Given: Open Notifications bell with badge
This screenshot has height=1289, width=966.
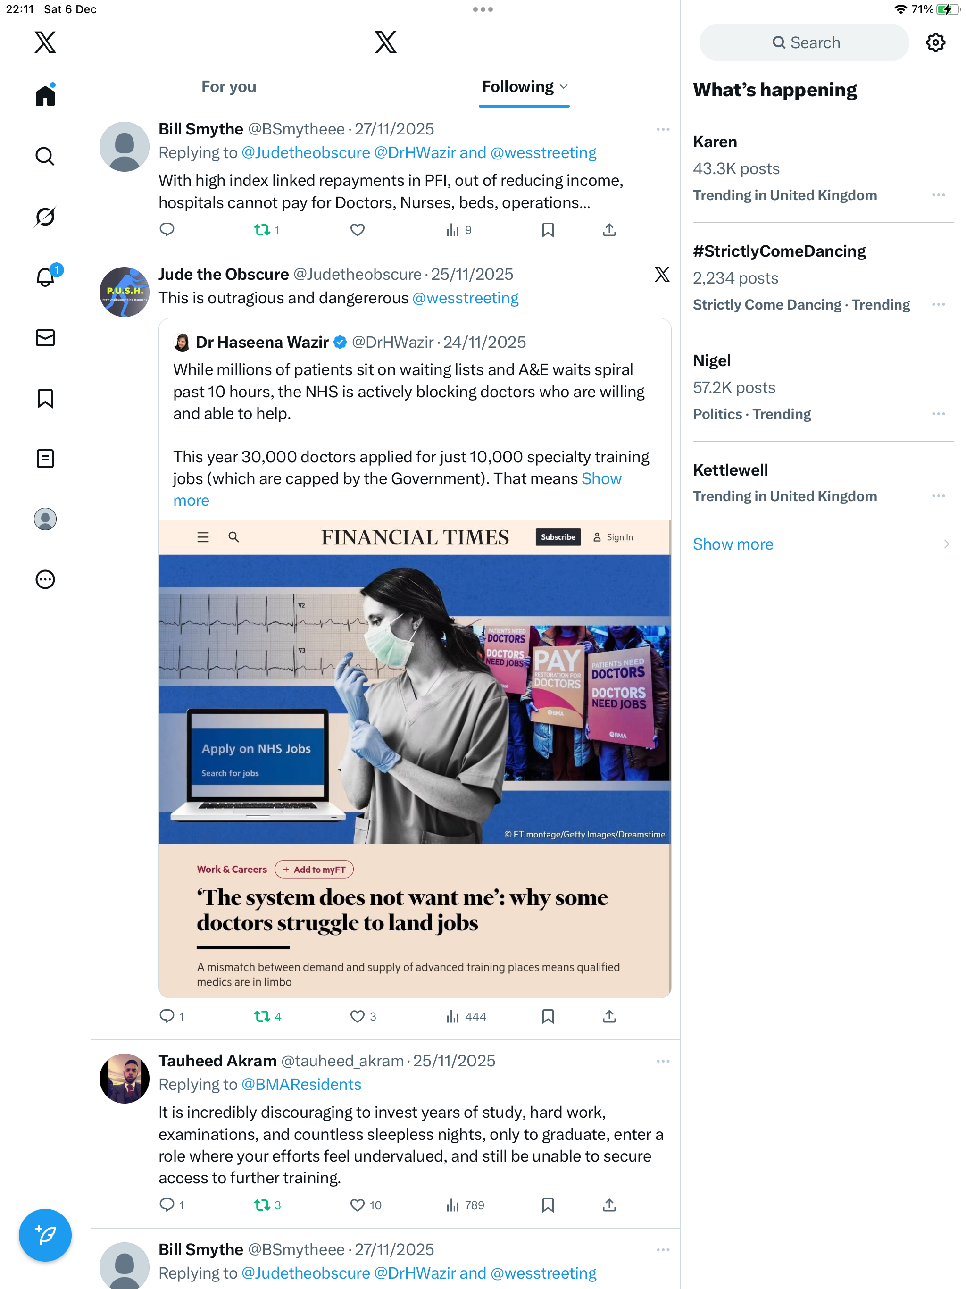Looking at the screenshot, I should pyautogui.click(x=46, y=276).
